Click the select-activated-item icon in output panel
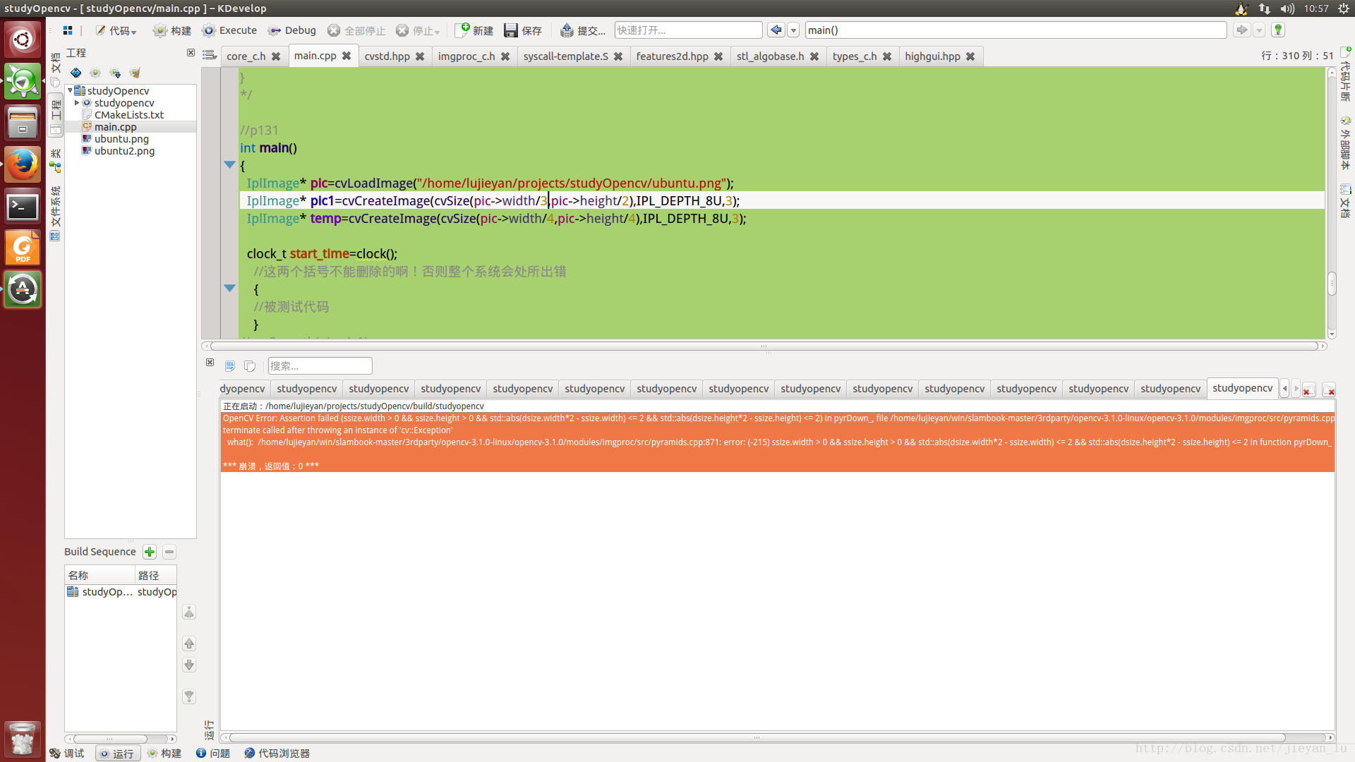Viewport: 1355px width, 762px height. click(230, 365)
